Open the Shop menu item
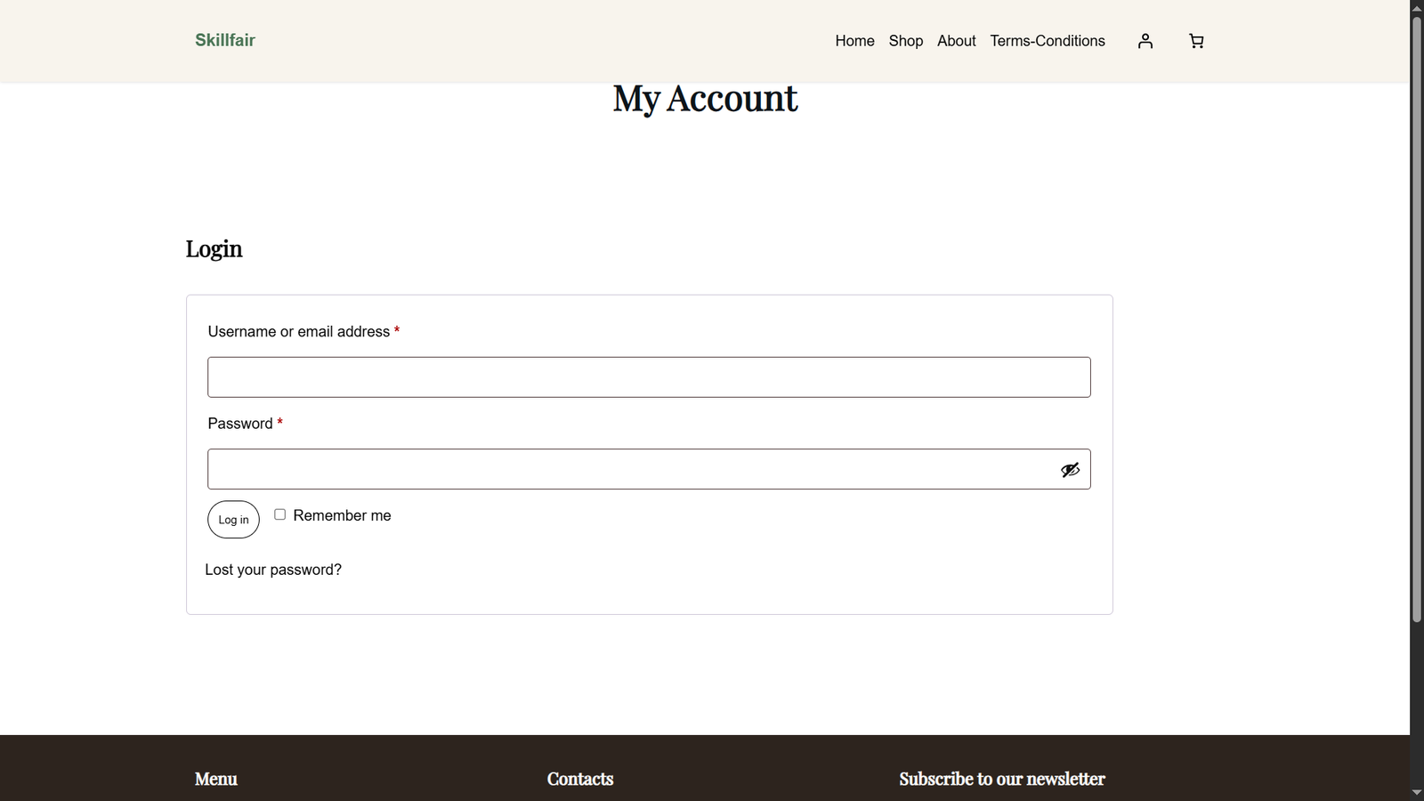The height and width of the screenshot is (801, 1424). click(906, 41)
